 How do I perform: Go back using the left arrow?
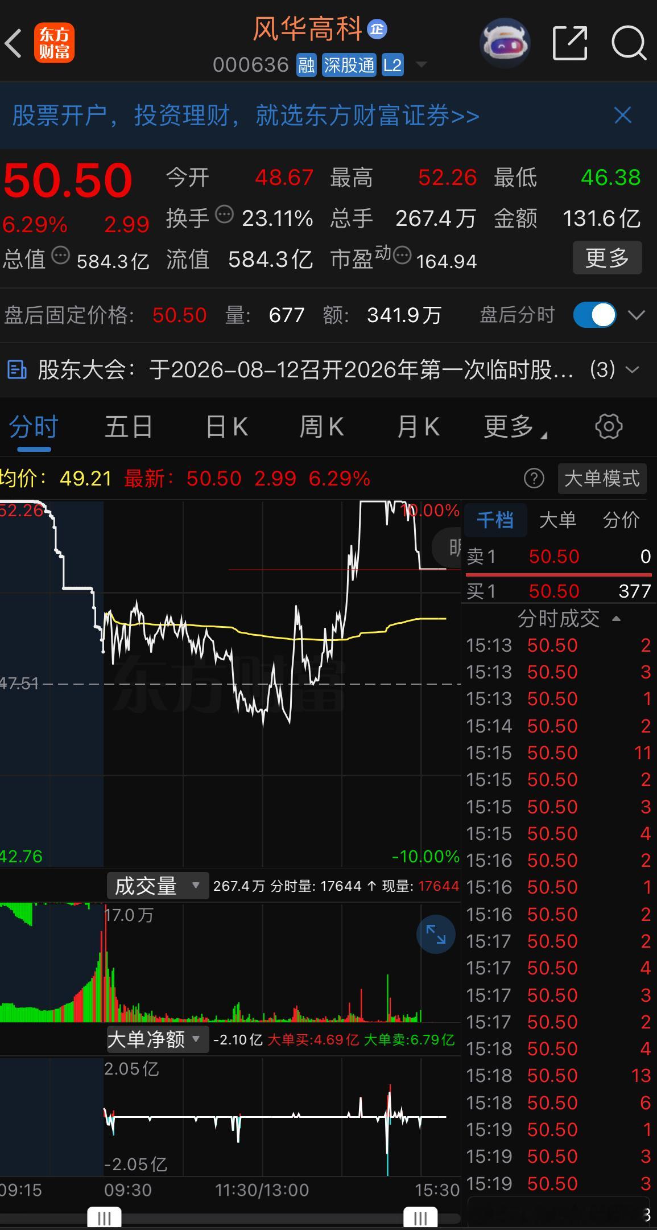coord(14,43)
